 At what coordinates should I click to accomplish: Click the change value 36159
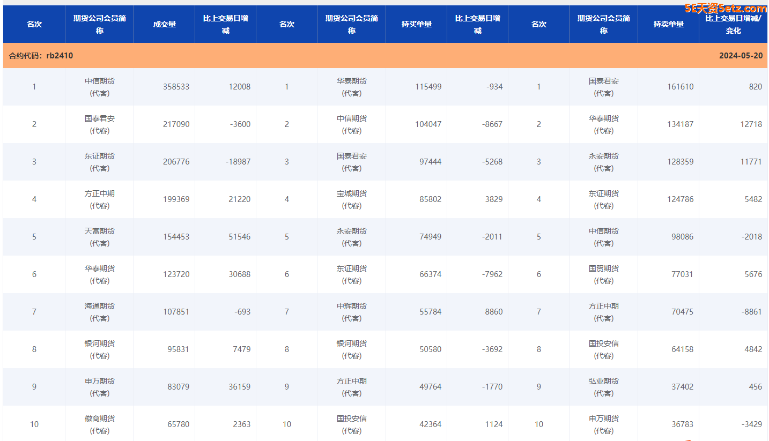click(240, 387)
